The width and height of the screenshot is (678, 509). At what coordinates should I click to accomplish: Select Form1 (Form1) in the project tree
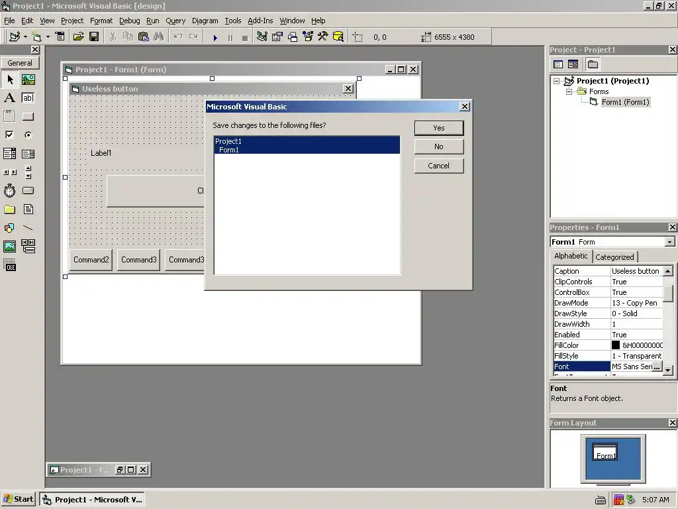pyautogui.click(x=625, y=102)
